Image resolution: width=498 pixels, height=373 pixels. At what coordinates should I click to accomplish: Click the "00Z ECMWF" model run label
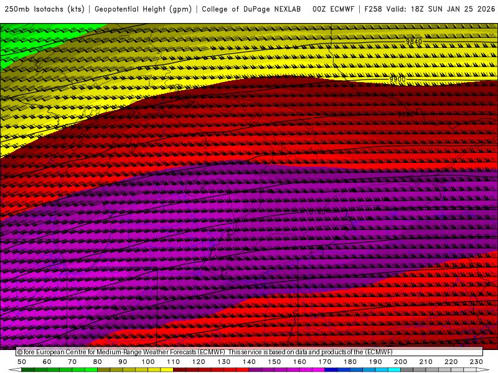click(x=333, y=9)
